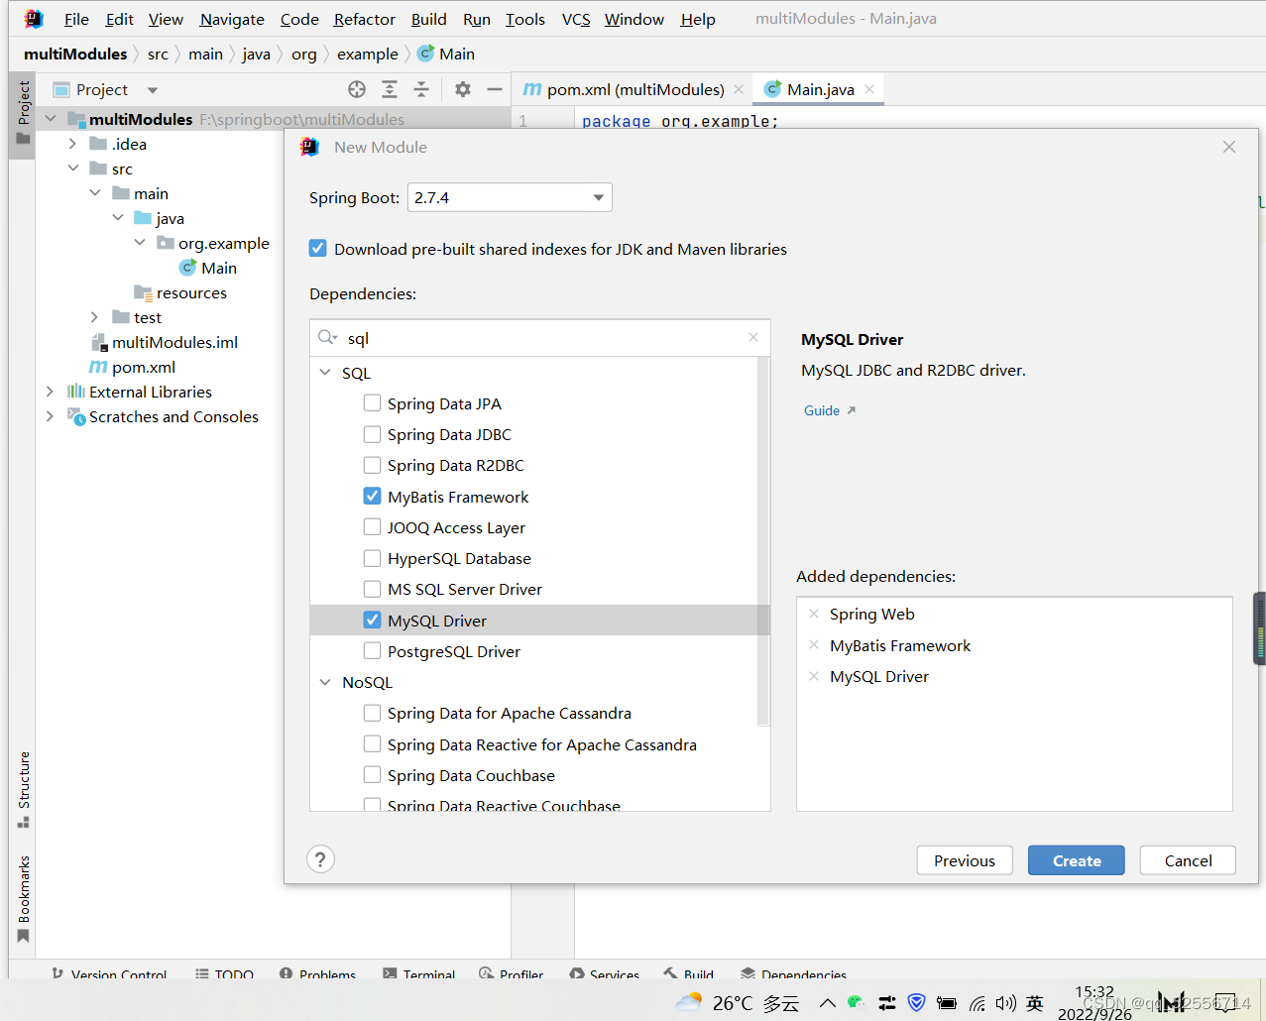
Task: Collapse the src folder in tree
Action: coord(72,169)
